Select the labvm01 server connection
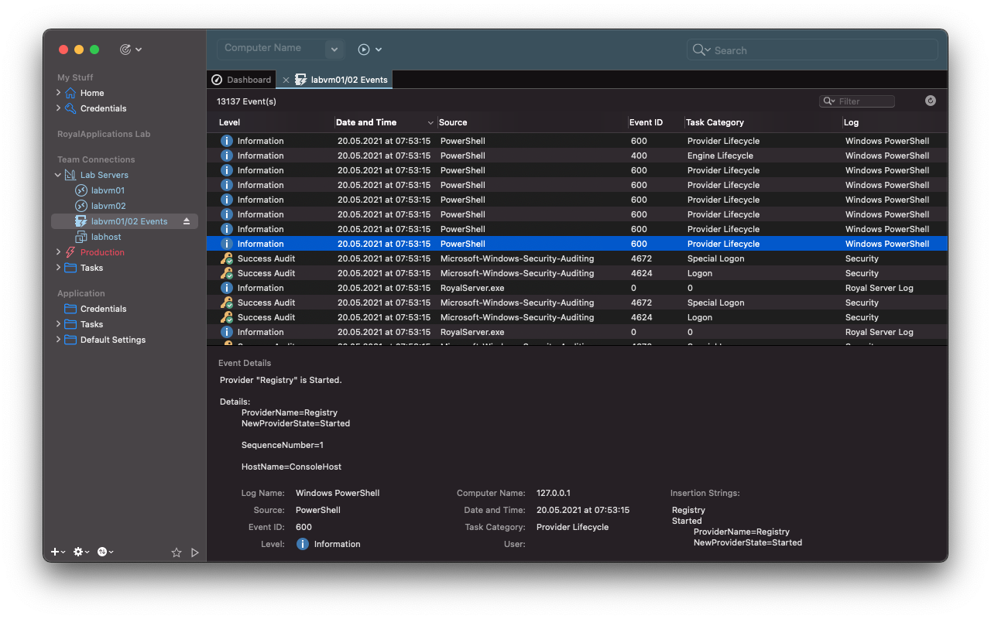This screenshot has width=991, height=619. coord(106,190)
